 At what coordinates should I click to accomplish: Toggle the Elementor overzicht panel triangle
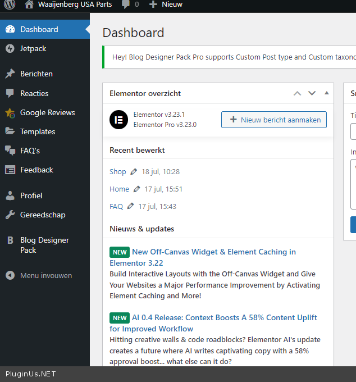point(327,93)
